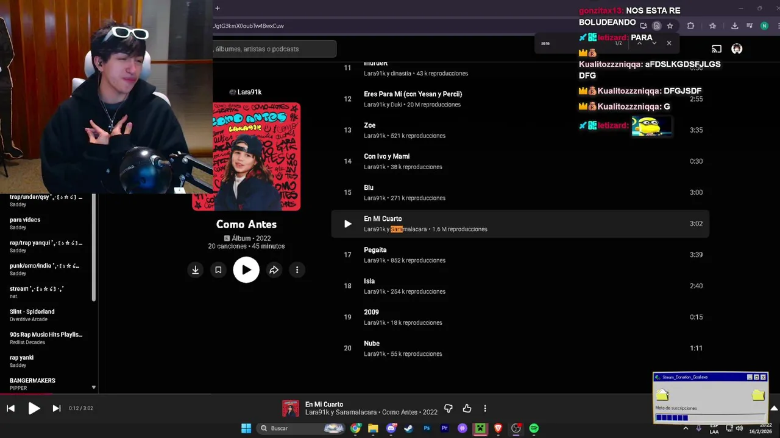Open the browser Extensions puzzle icon

point(690,26)
